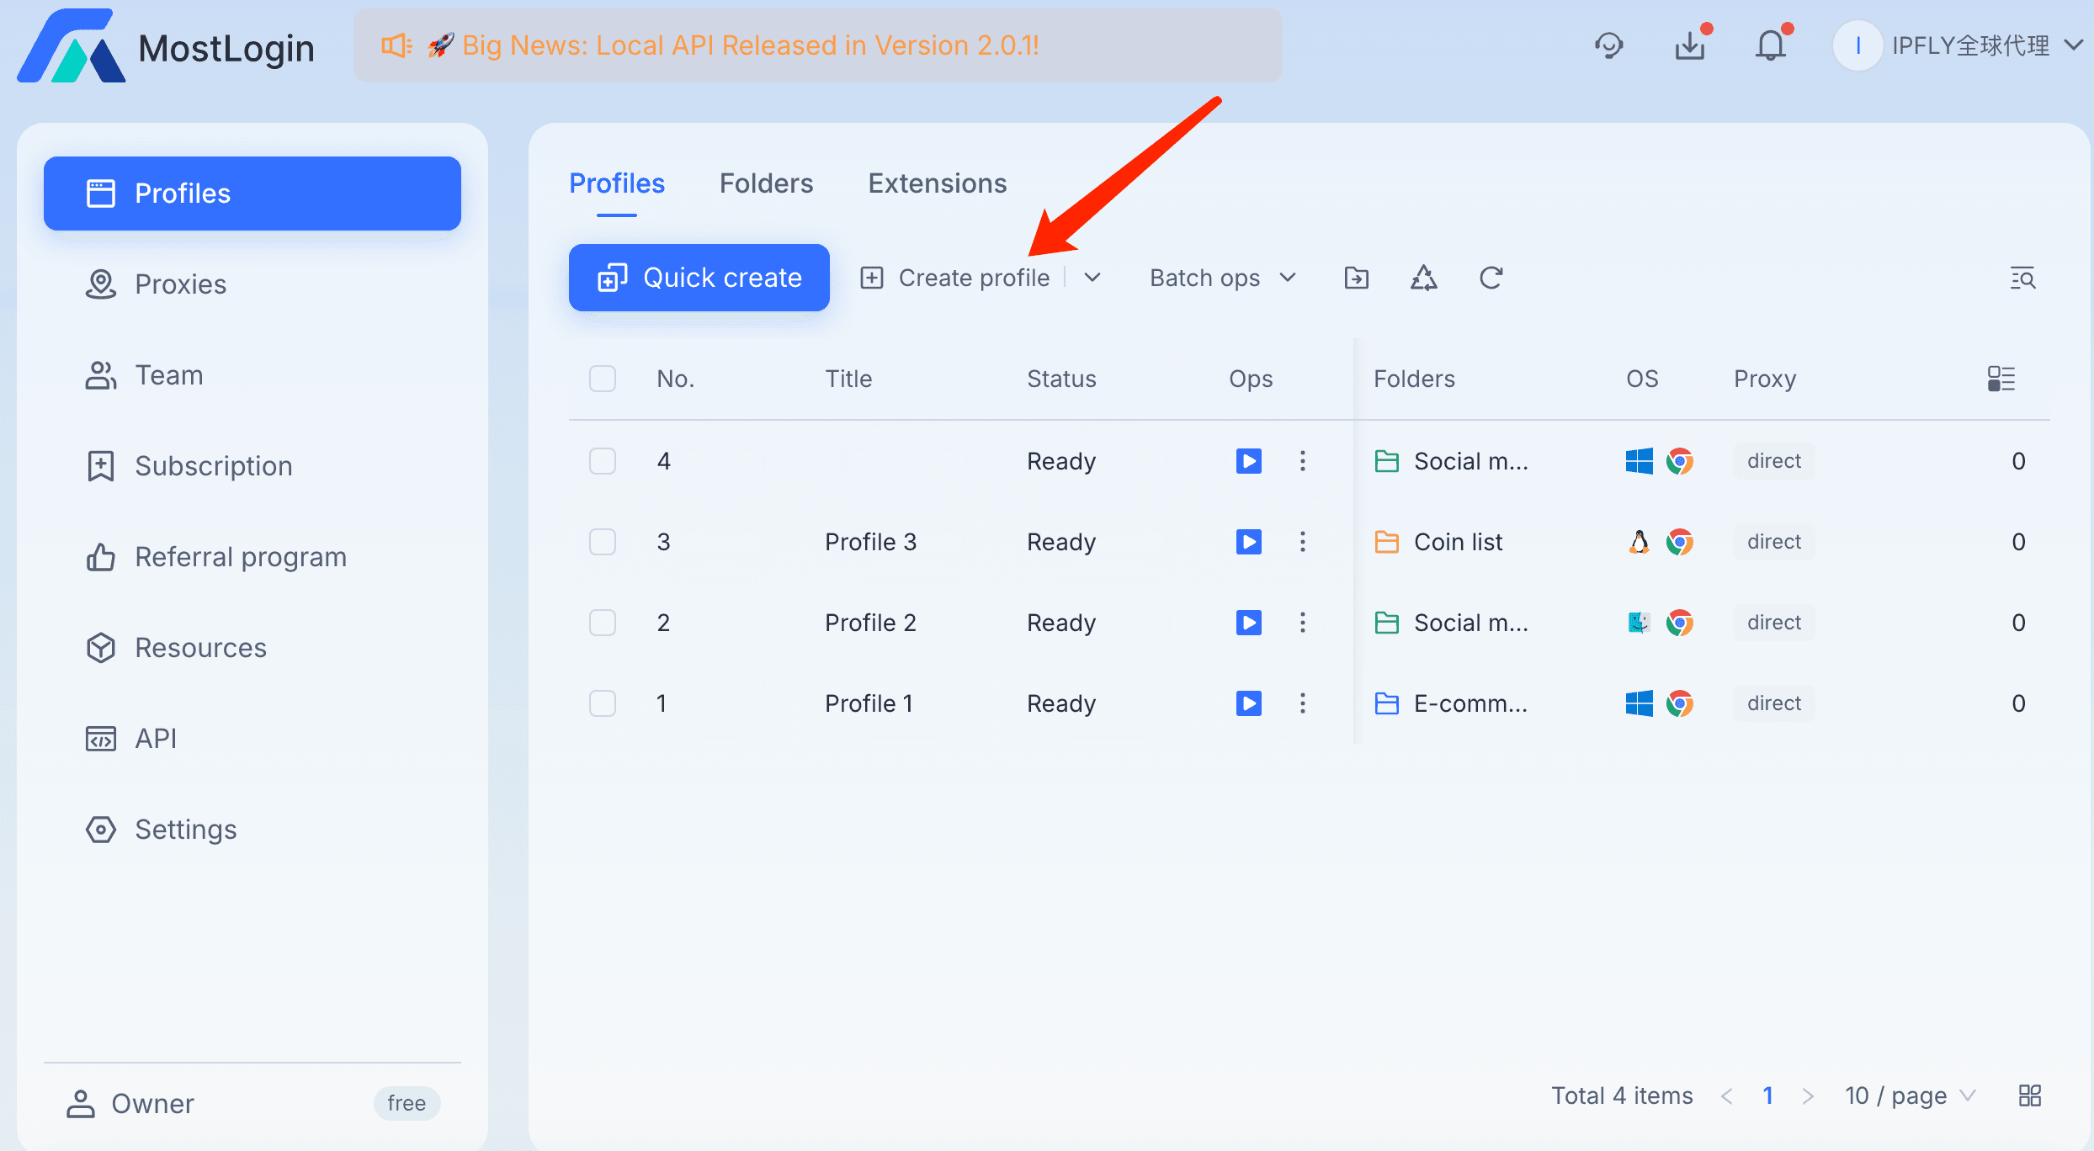Open the more options menu for profile 4

click(1302, 461)
